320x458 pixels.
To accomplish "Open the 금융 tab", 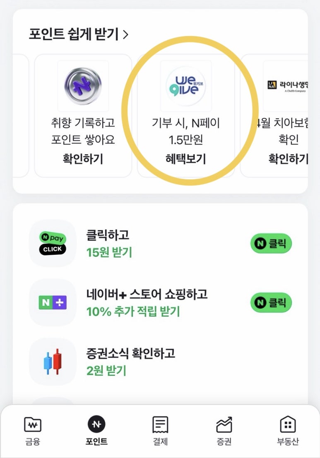I will pyautogui.click(x=33, y=431).
